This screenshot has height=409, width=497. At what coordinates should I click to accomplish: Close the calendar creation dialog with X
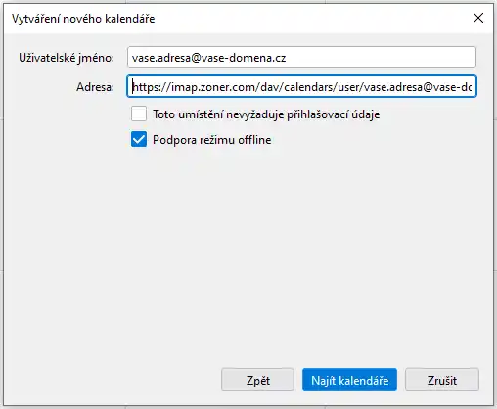click(478, 18)
